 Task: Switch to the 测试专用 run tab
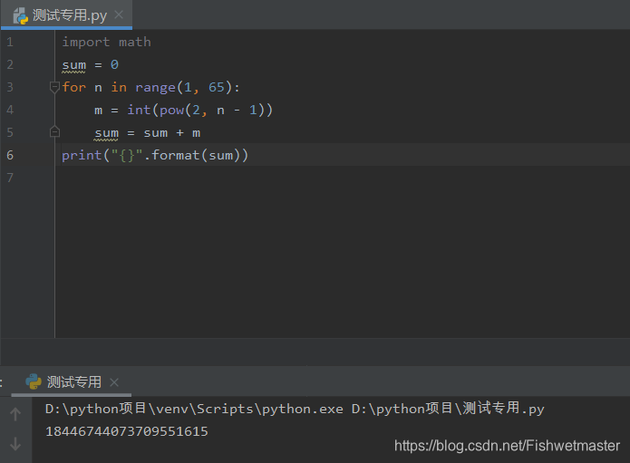[72, 381]
